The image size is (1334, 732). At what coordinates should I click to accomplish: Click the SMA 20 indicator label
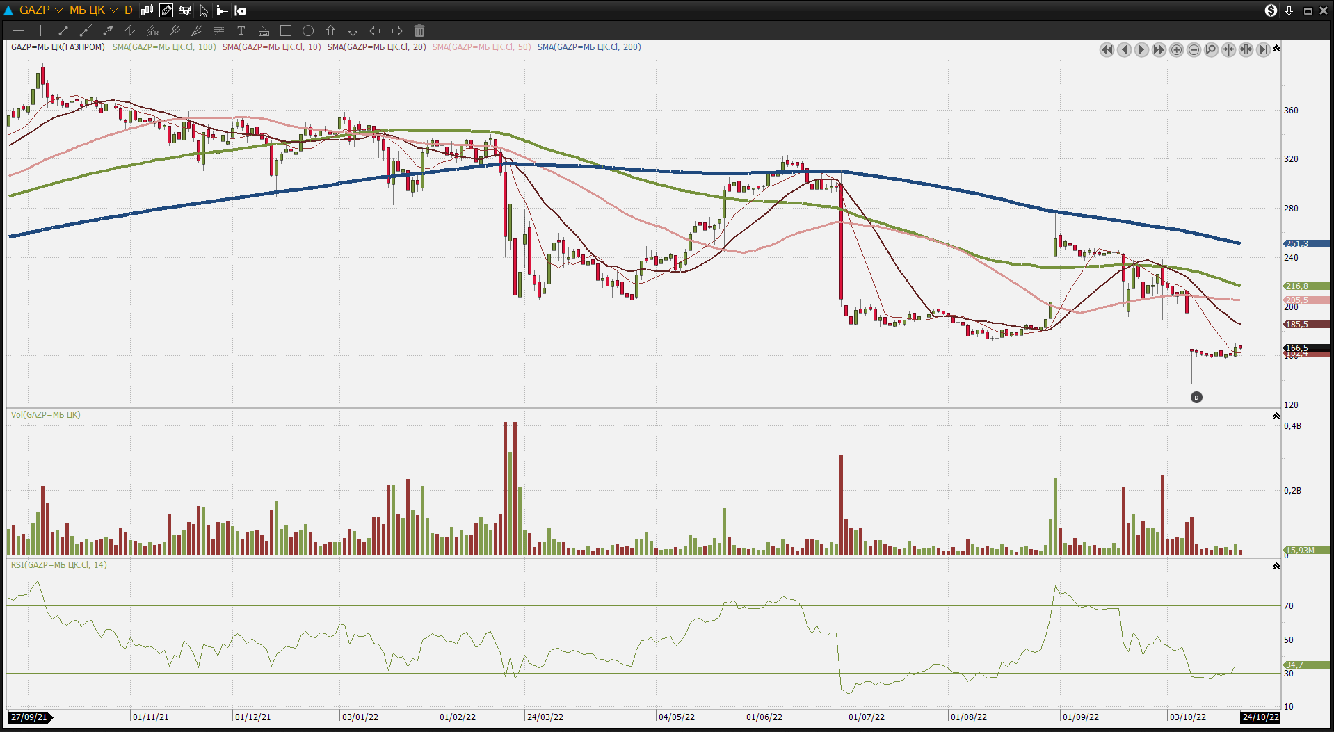pyautogui.click(x=376, y=47)
